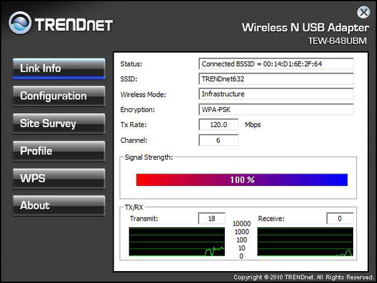This screenshot has height=283, width=377.
Task: Click the 100 % signal strength bar
Action: 242,180
